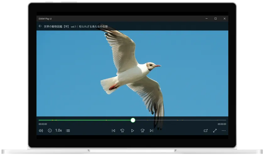Open the cast to device icon

206,131
